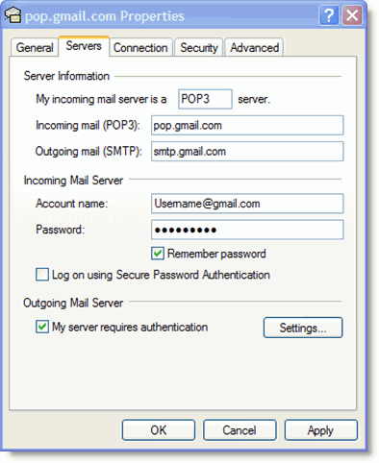Click the Apply button

(x=320, y=430)
